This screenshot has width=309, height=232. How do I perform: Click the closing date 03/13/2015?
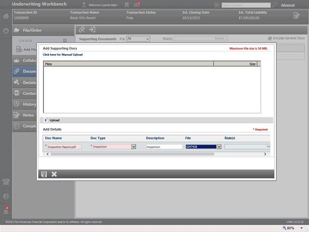coord(191,18)
